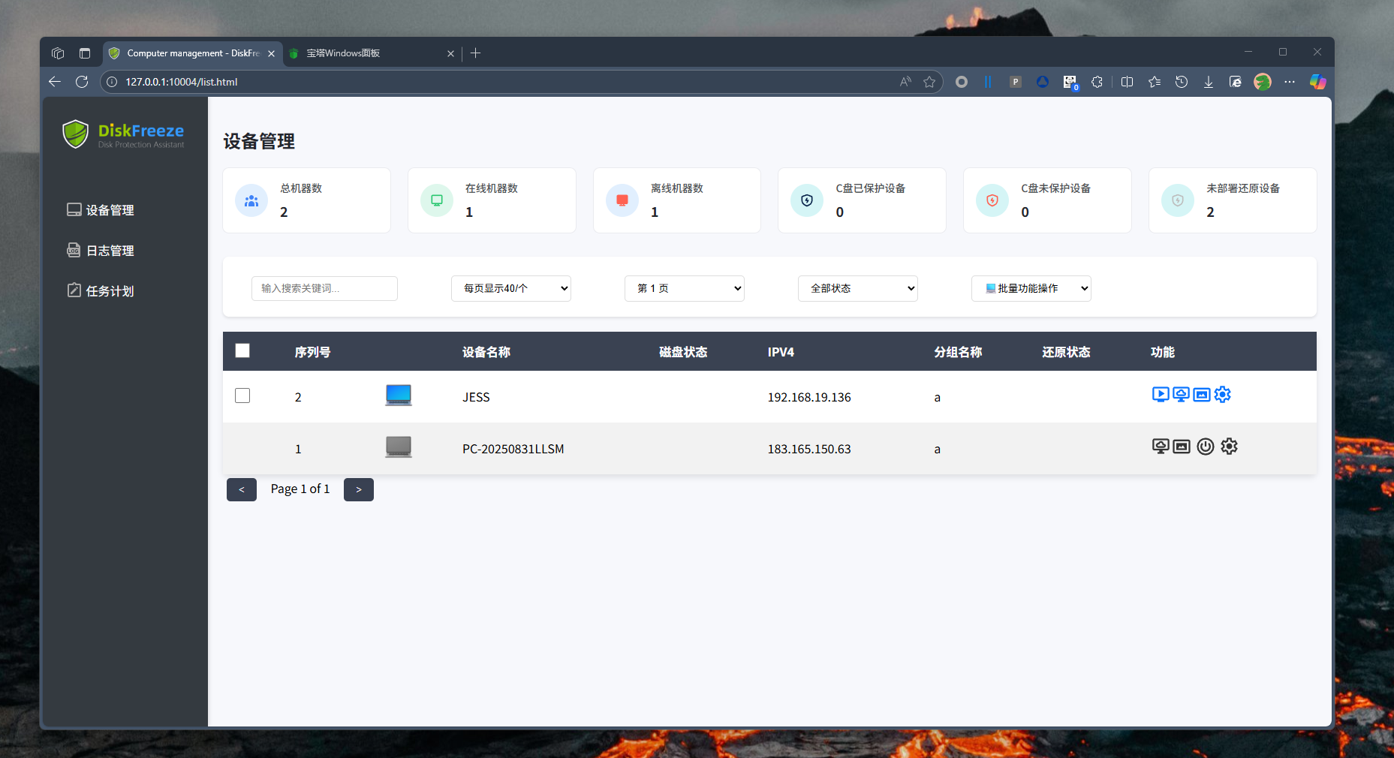Click the screenshot icon for PC-20250831LLSM
Screen dimensions: 1394x758
(1181, 446)
